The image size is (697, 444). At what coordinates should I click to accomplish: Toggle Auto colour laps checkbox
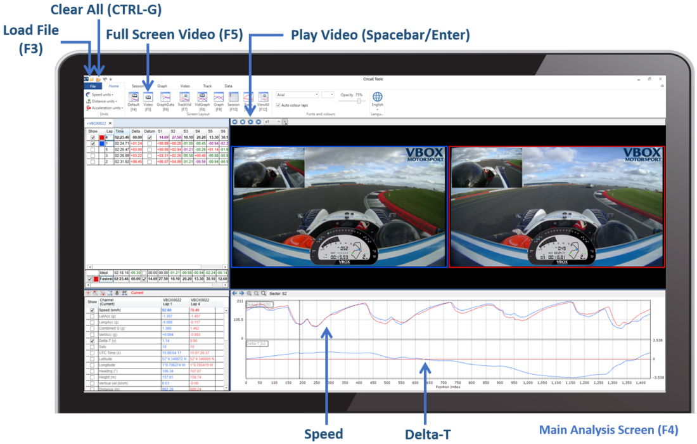click(x=278, y=105)
